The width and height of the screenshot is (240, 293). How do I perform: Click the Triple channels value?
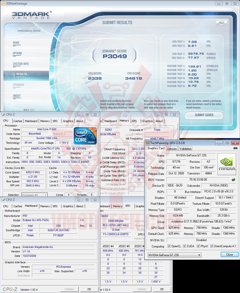click(157, 130)
